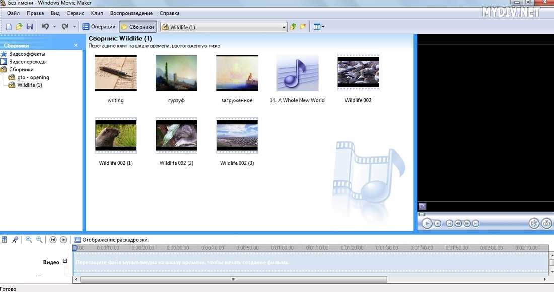Zoom in on the timeline

click(x=29, y=240)
